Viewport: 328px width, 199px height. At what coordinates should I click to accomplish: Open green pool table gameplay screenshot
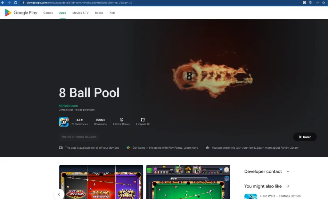click(x=188, y=182)
